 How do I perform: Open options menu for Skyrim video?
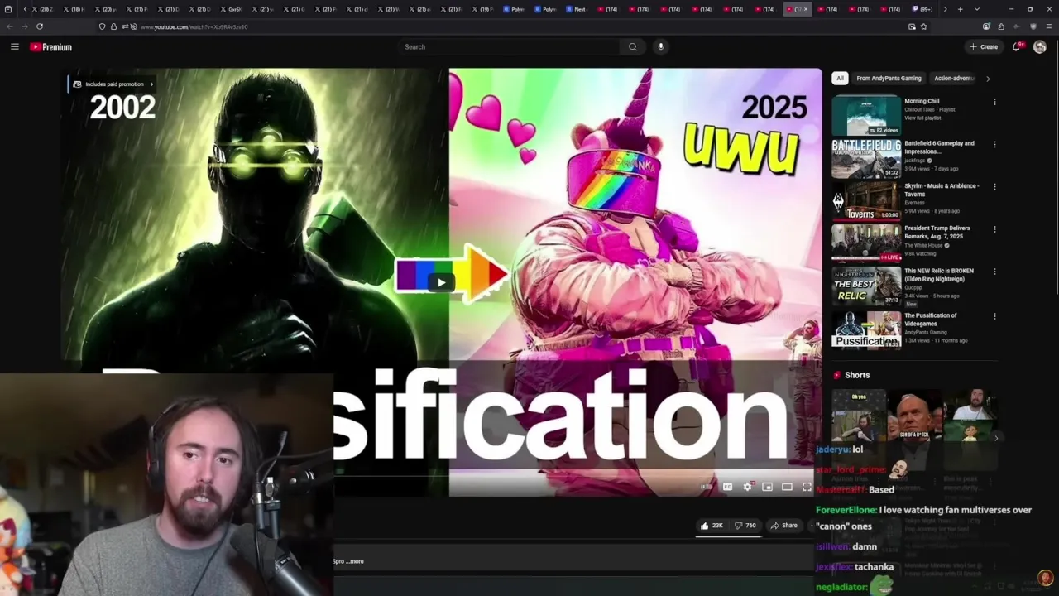(x=994, y=187)
